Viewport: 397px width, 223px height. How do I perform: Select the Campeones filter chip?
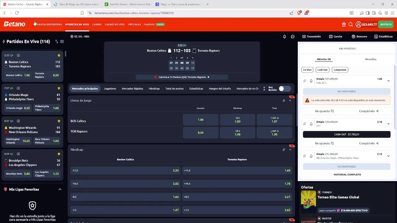pyautogui.click(x=340, y=70)
